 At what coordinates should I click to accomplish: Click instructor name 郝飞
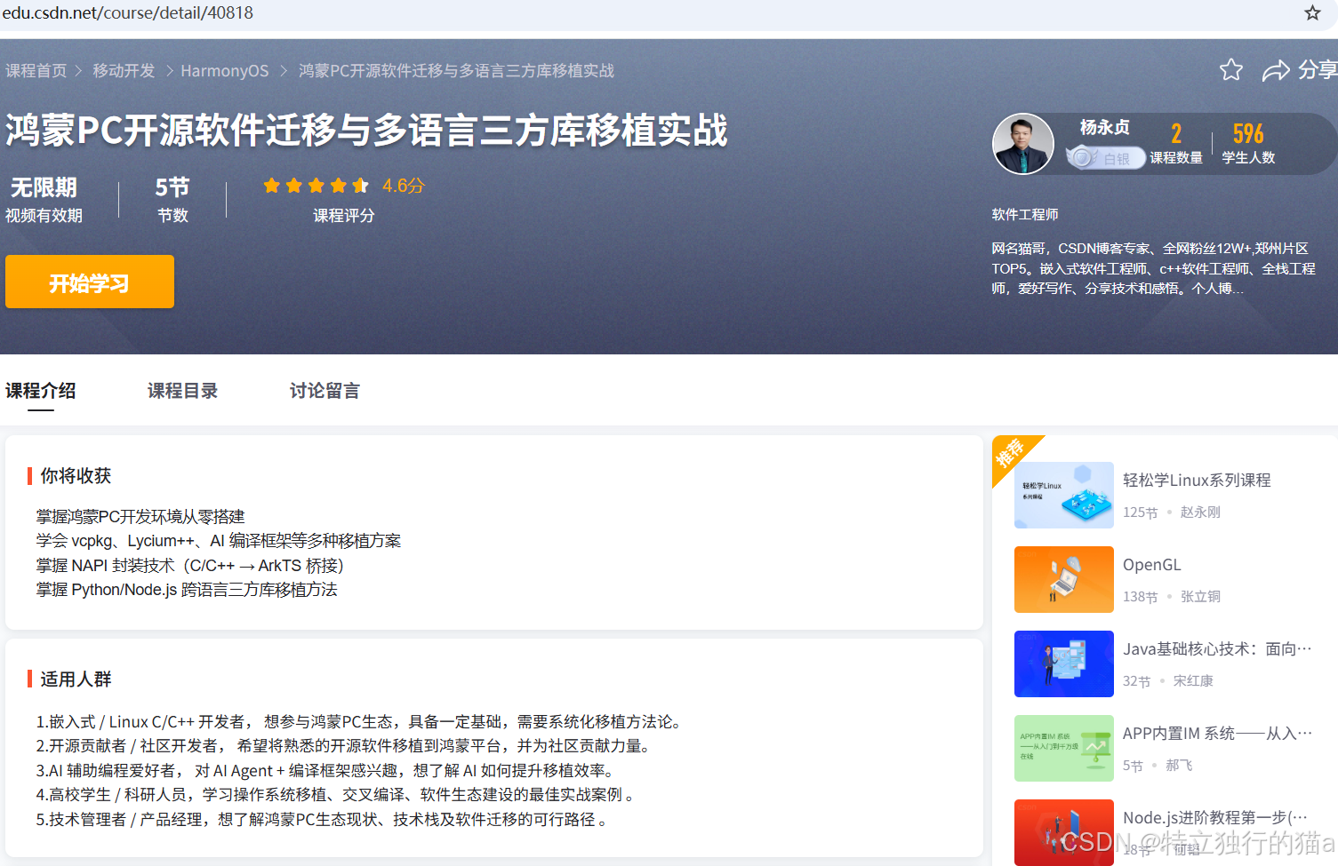click(1179, 766)
